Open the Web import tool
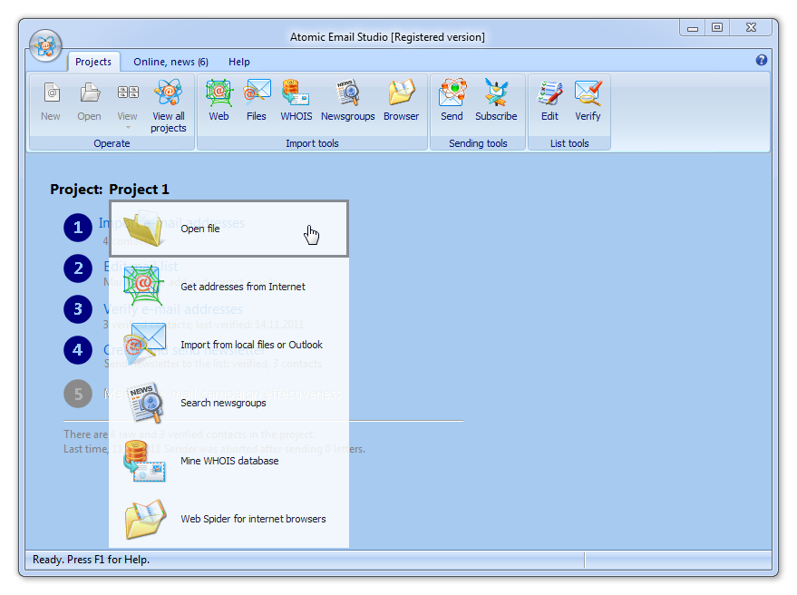Image resolution: width=797 pixels, height=595 pixels. point(219,100)
